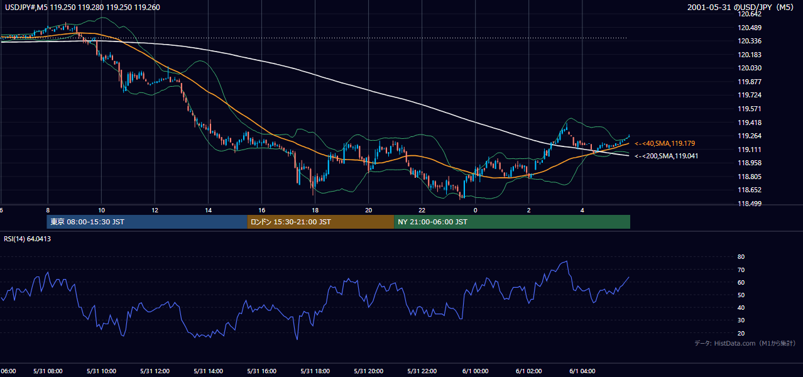Click price level 119.571 on the price axis
The width and height of the screenshot is (803, 377).
(750, 109)
